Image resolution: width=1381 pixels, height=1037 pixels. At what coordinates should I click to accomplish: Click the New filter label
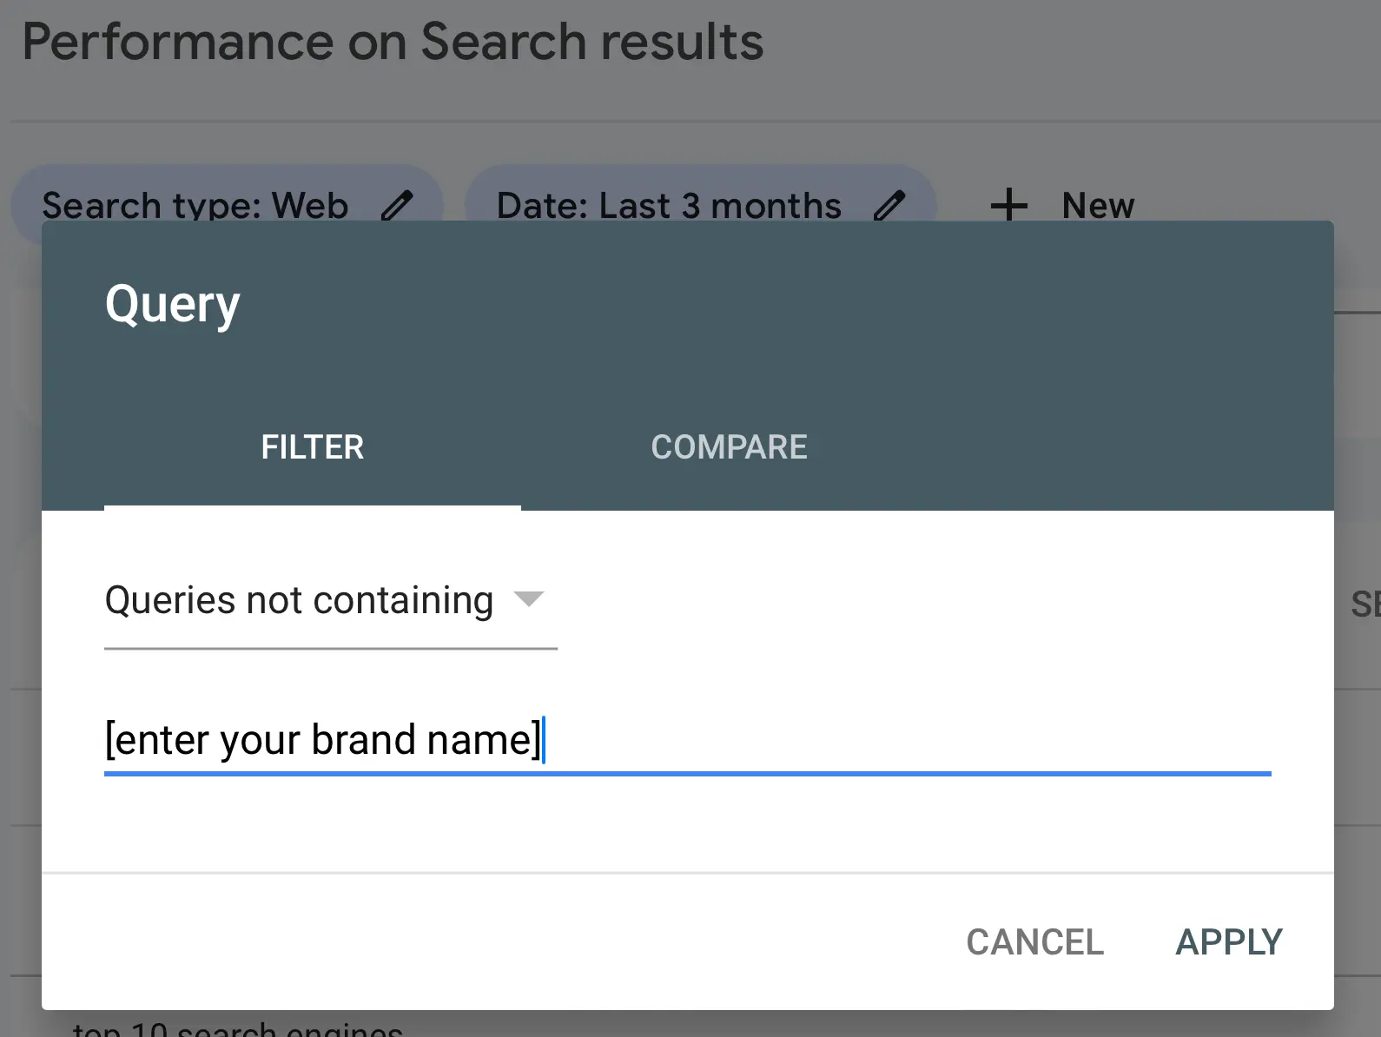(x=1098, y=206)
